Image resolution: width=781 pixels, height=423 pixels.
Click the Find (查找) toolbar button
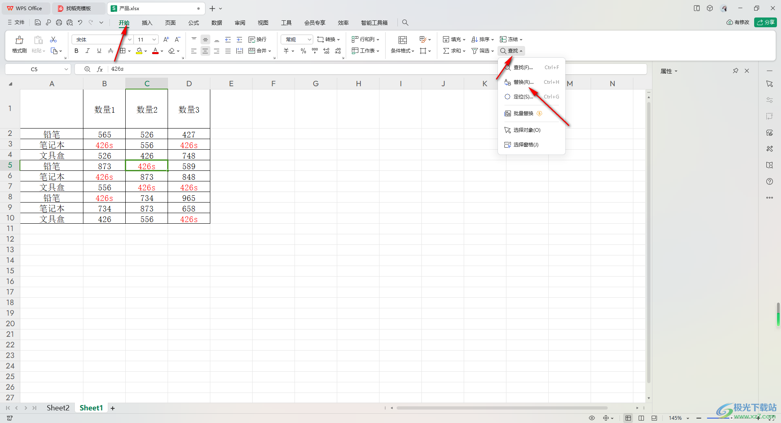click(511, 51)
